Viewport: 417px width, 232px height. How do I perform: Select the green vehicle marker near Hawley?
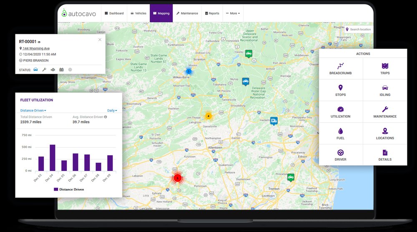point(249,53)
